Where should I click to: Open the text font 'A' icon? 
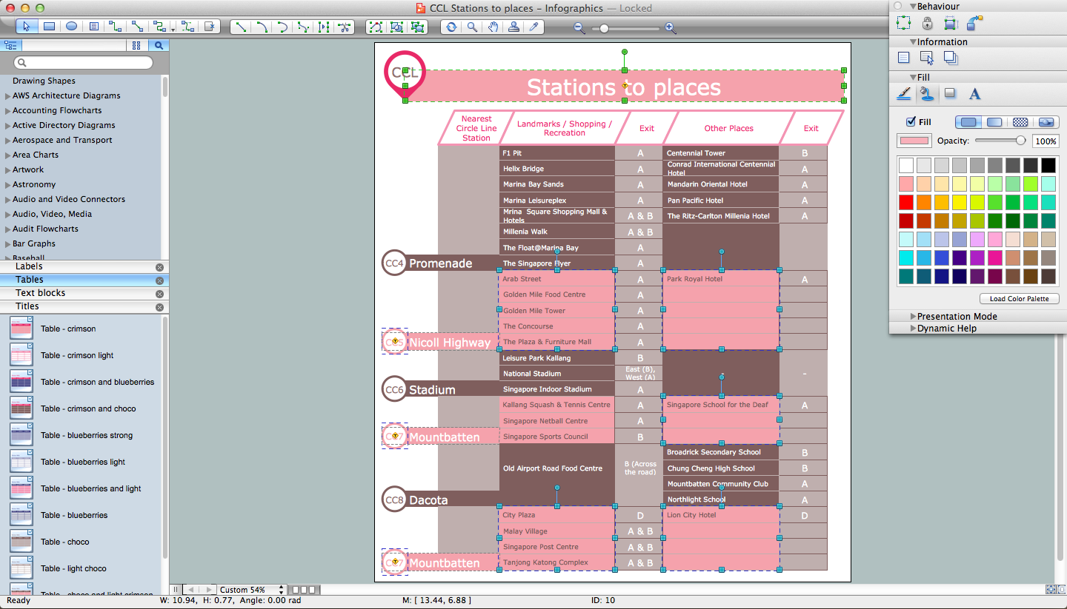[974, 93]
